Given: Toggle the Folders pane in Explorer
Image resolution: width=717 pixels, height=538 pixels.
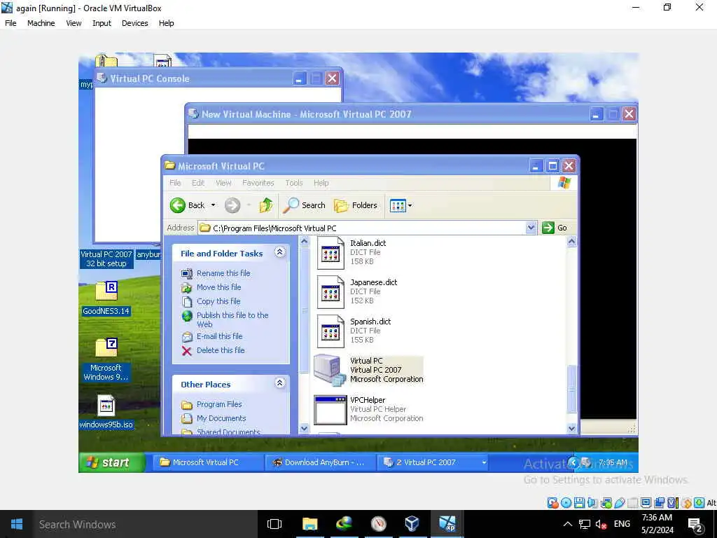Looking at the screenshot, I should click(356, 205).
